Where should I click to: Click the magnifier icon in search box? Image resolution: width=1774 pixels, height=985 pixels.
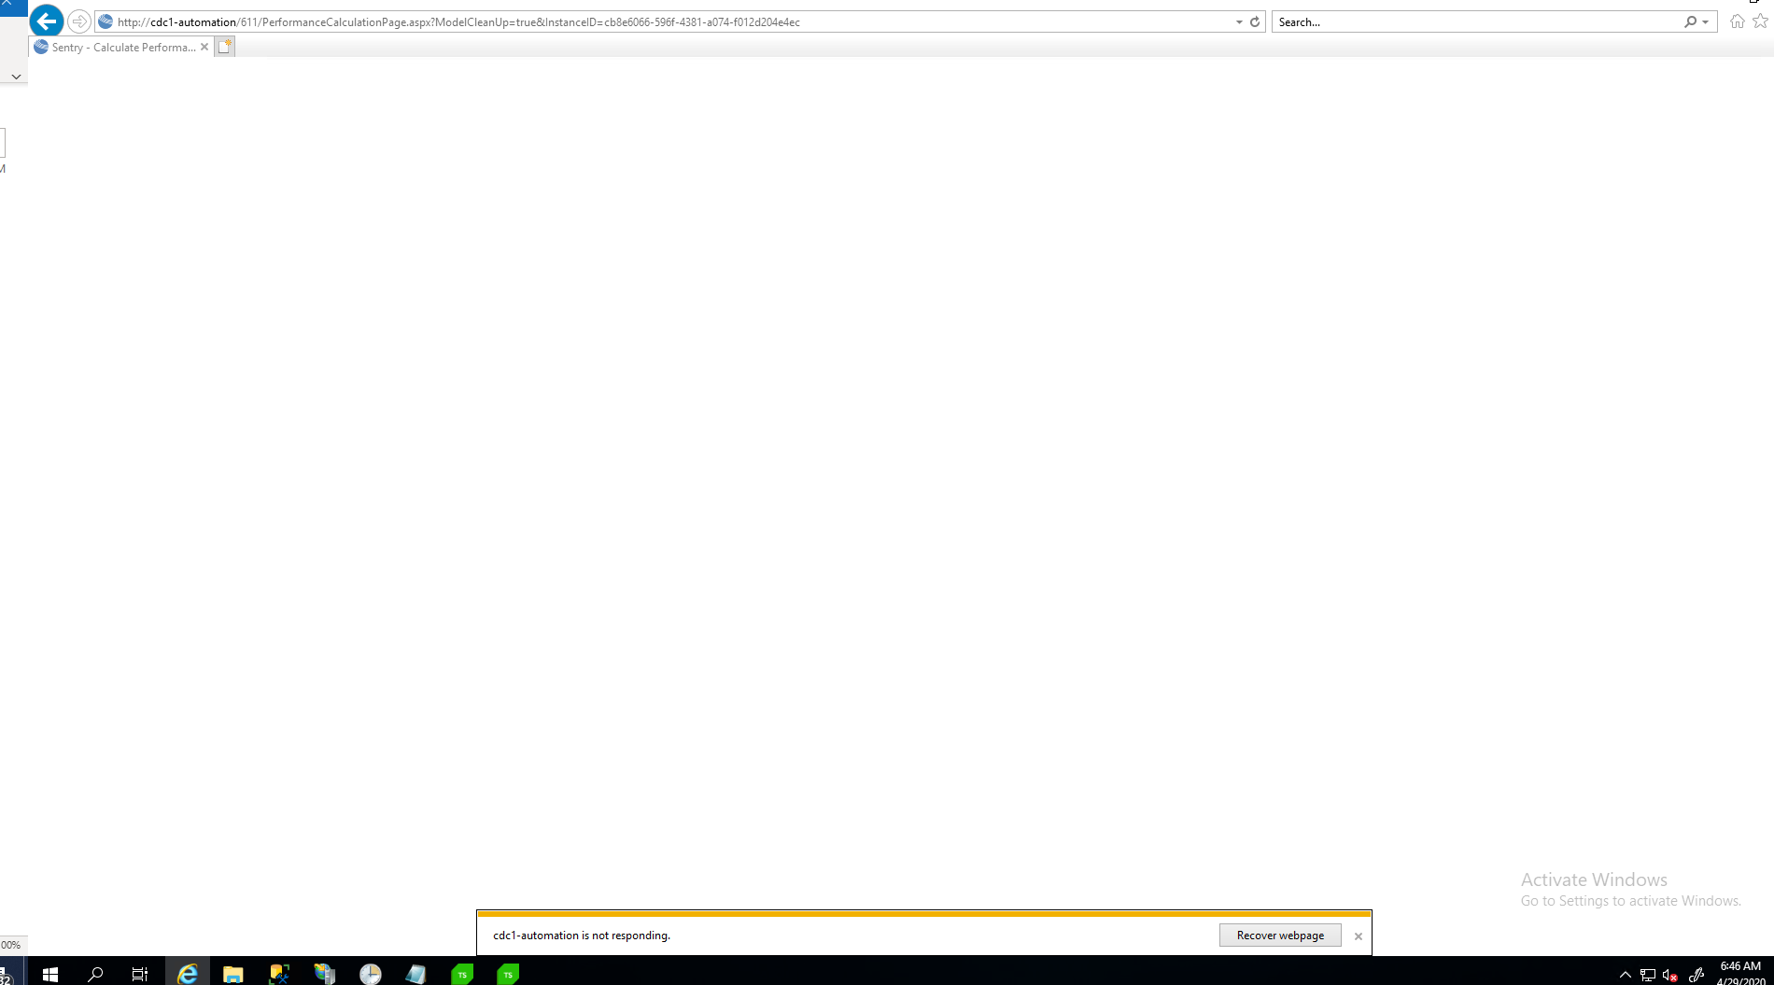coord(1690,21)
